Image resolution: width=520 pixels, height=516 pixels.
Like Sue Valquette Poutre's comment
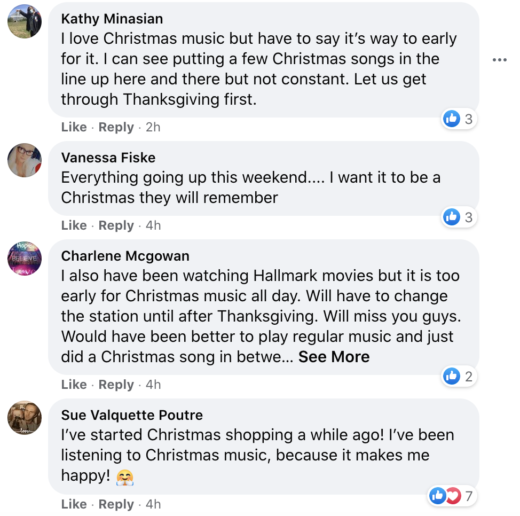pyautogui.click(x=74, y=504)
